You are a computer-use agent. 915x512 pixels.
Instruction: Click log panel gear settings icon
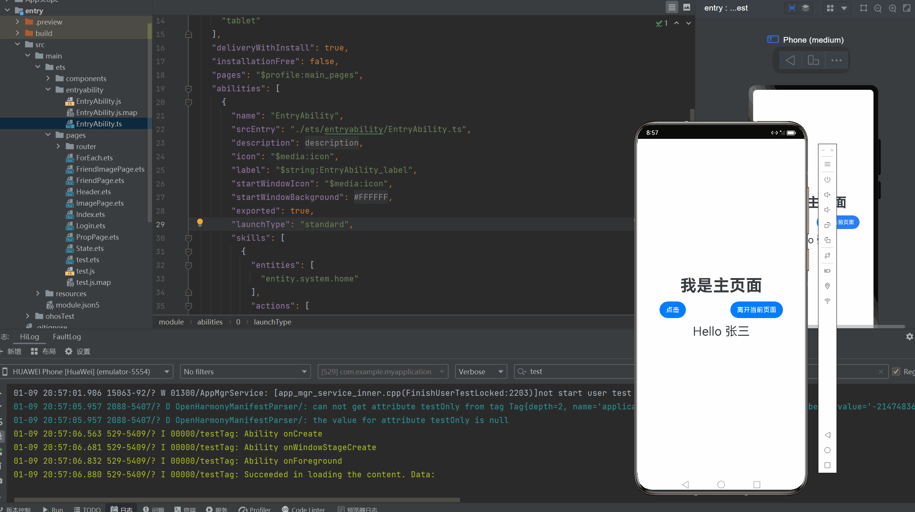pyautogui.click(x=909, y=337)
